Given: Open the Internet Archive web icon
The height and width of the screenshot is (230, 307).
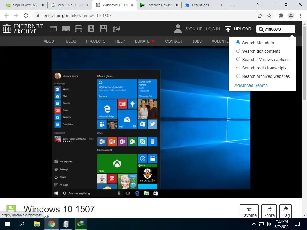Looking at the screenshot, I should tap(53, 29).
